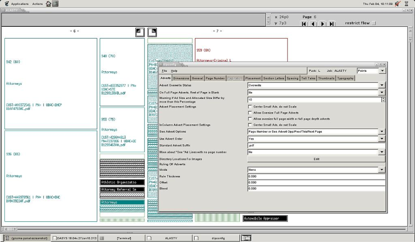
Task: Click Edit for directory image locations
Action: [x=316, y=159]
